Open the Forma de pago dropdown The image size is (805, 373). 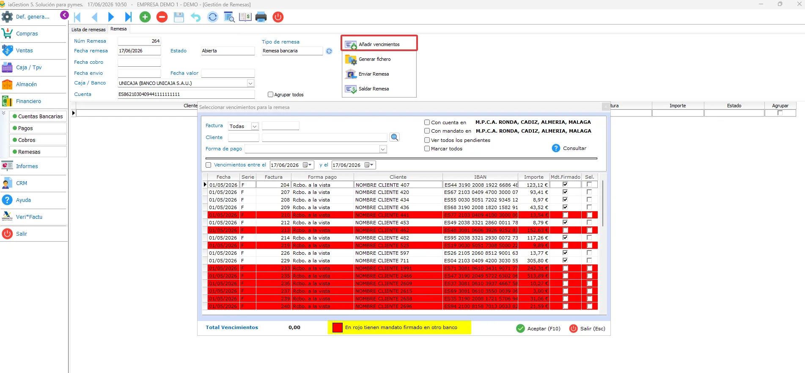[382, 149]
